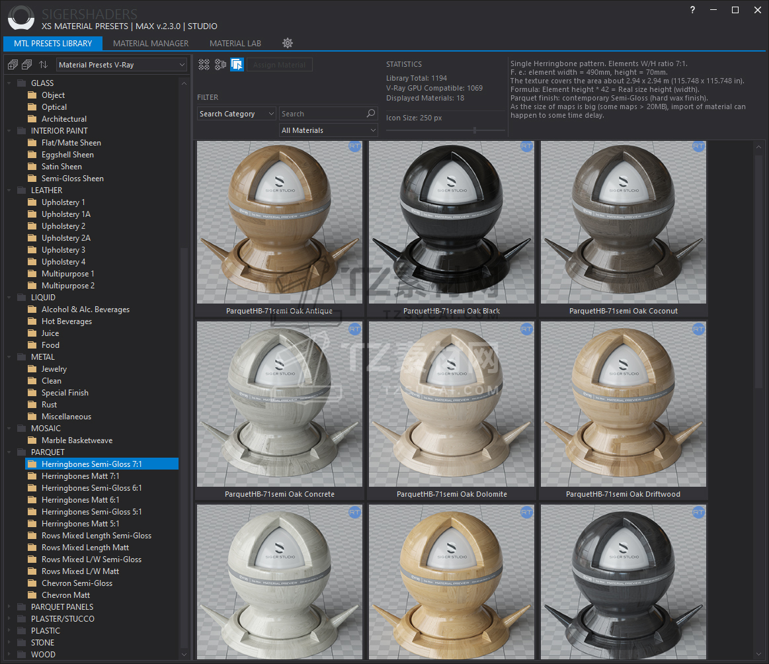Click the collapse all categories icon

[27, 65]
